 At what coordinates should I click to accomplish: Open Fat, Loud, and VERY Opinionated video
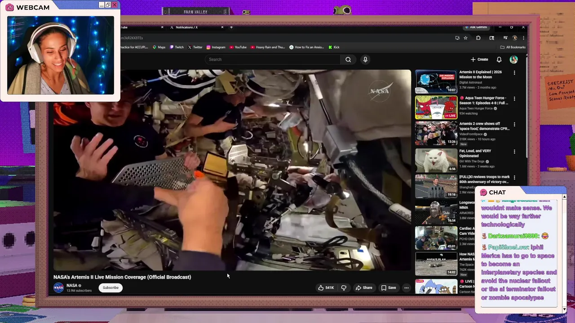coord(436,160)
